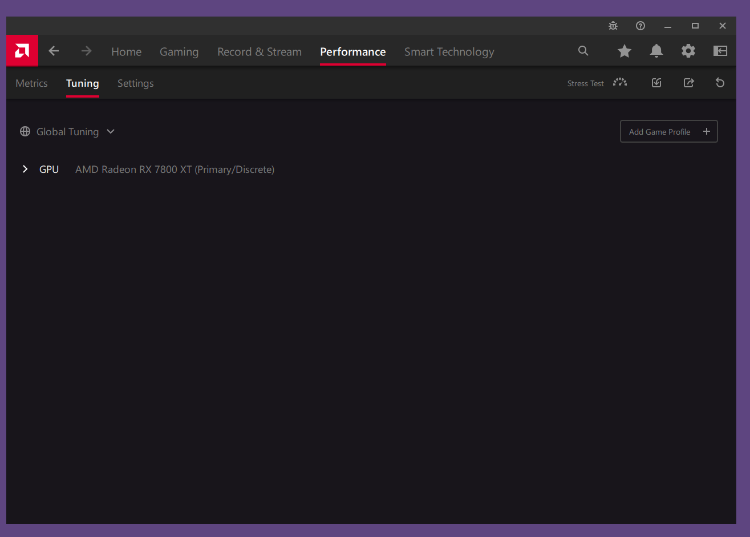Reset tuning with the undo arrow icon
The image size is (750, 537).
pyautogui.click(x=720, y=83)
